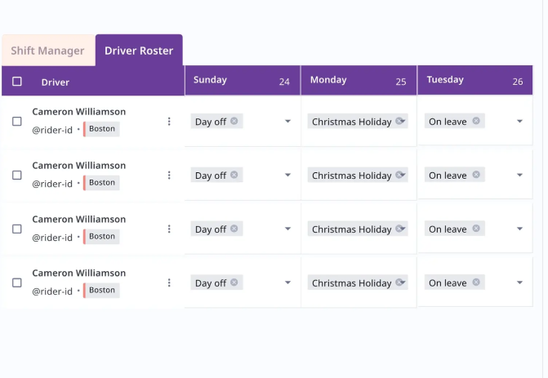Viewport: 548px width, 378px height.
Task: Tick the select-all checkbox in Driver header
Action: pyautogui.click(x=17, y=82)
